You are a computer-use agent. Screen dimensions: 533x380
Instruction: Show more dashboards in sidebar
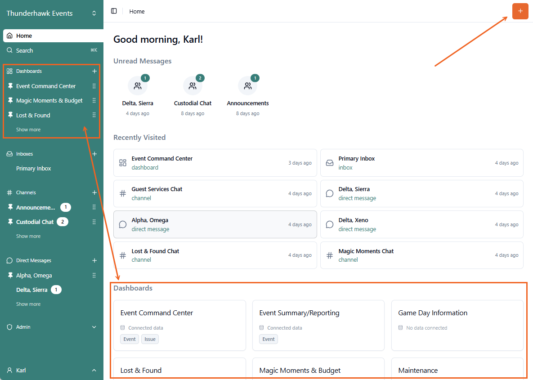click(28, 130)
